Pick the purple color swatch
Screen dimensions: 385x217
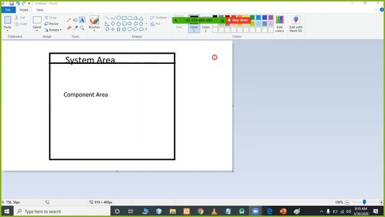click(x=271, y=17)
